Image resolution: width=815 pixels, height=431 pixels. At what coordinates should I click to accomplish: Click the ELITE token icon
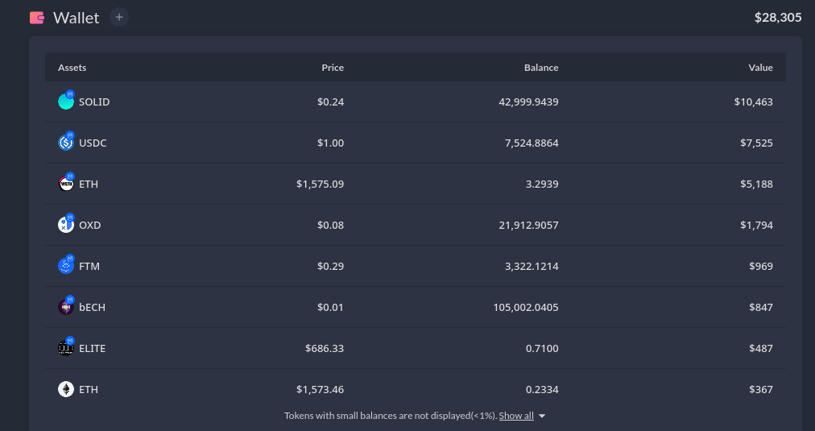(66, 348)
